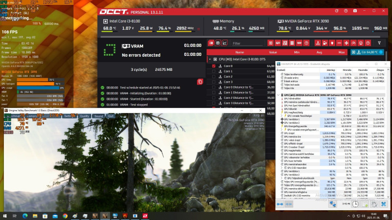The image size is (392, 220).
Task: Toggle OCCT storage sensor filter icon
Action: [292, 43]
